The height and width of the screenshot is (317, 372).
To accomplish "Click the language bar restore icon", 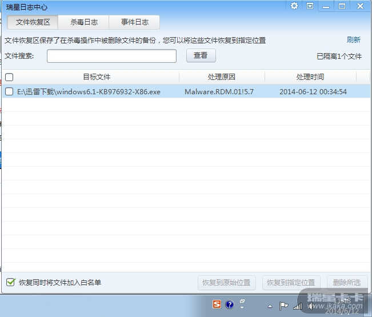I will click(x=242, y=301).
